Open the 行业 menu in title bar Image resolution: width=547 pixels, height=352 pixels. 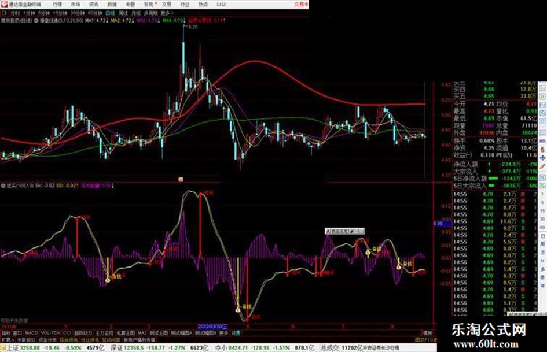185,5
